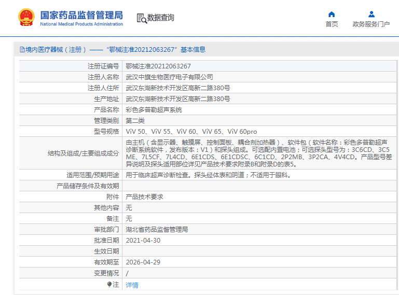
Task: Click the National Medical Products Administration subtitle
Action: click(81, 24)
